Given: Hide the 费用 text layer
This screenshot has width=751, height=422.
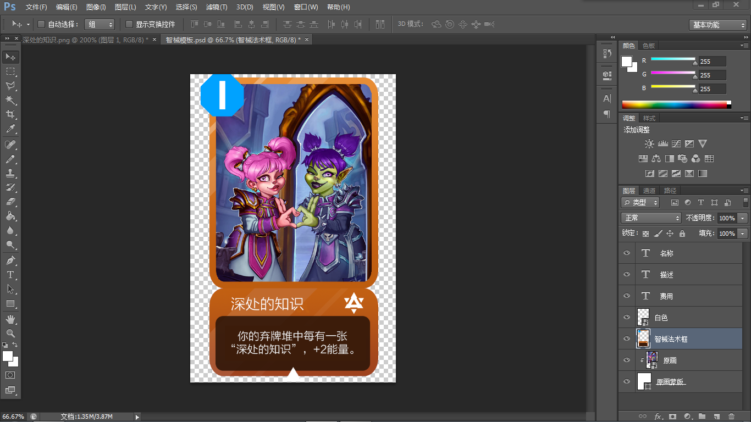Looking at the screenshot, I should 626,296.
